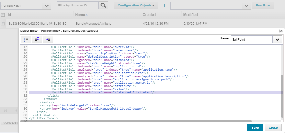285x133 pixels.
Task: Open the Theme dropdown showing SailPoint
Action: coord(277,39)
